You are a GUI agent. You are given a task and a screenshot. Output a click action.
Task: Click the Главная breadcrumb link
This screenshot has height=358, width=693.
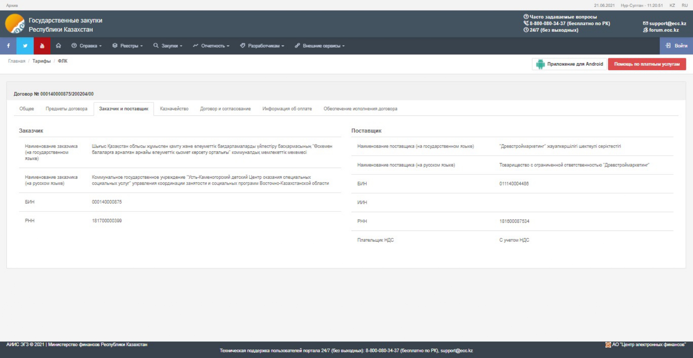pyautogui.click(x=17, y=61)
